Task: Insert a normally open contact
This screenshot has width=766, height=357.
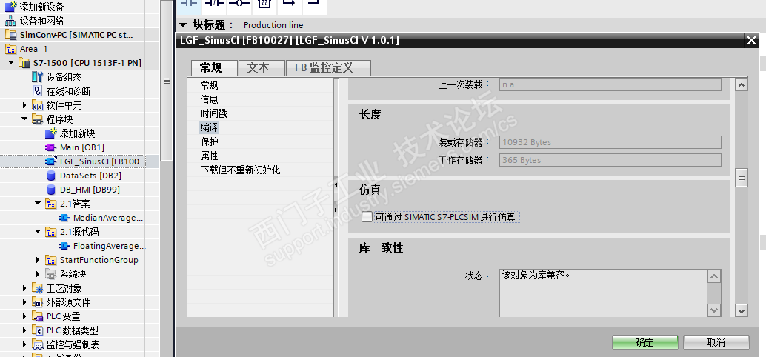Action: pos(189,4)
